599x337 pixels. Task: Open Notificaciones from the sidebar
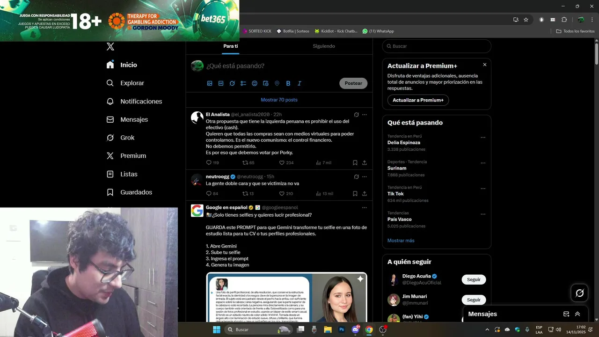[134, 101]
